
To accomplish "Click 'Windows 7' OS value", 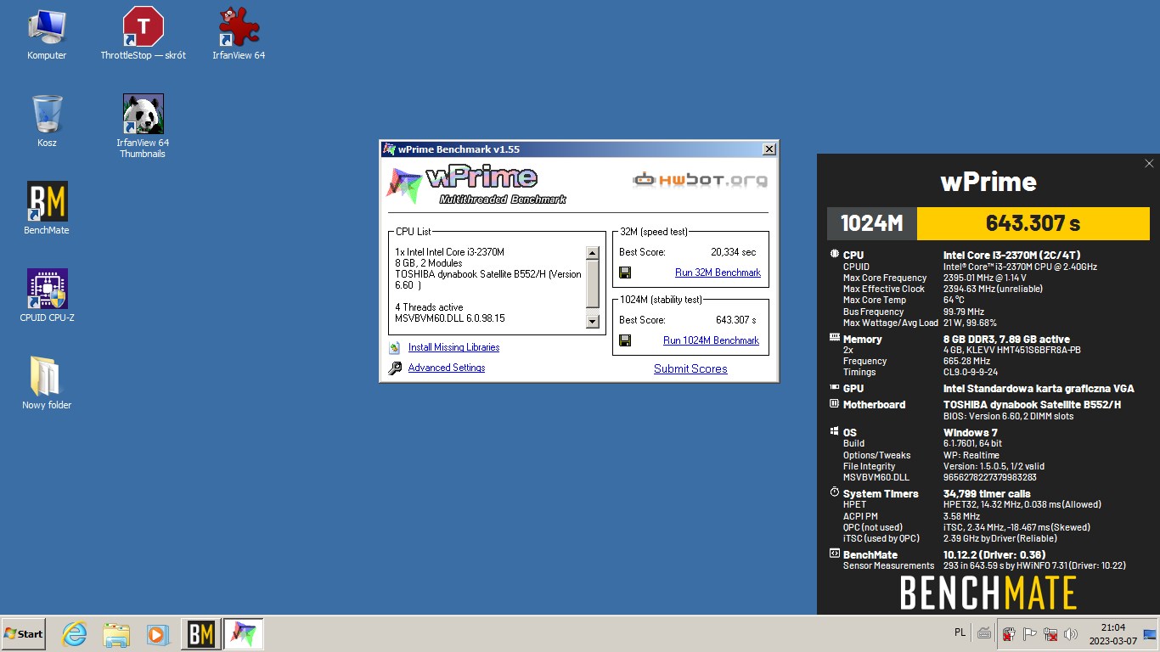I will pos(971,432).
